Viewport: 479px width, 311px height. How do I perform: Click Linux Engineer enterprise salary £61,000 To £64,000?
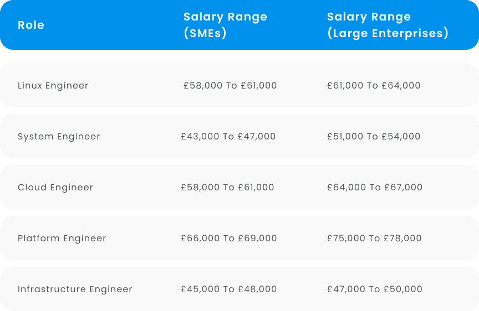[x=374, y=85]
